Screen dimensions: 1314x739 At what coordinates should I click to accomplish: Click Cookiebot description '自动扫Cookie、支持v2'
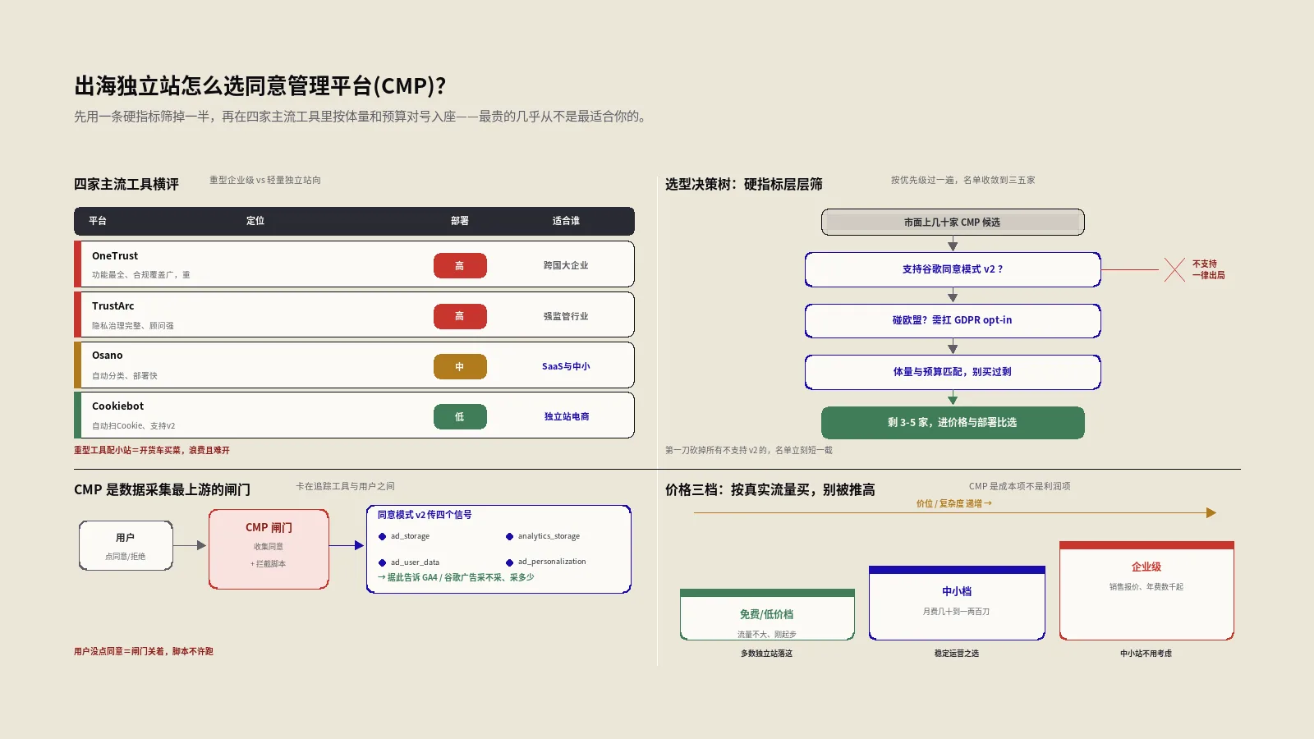point(134,426)
